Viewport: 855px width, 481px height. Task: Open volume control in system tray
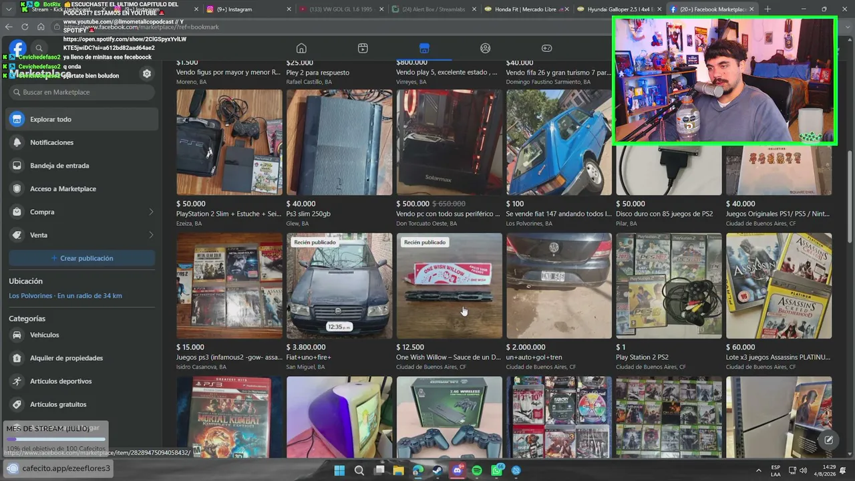point(803,470)
